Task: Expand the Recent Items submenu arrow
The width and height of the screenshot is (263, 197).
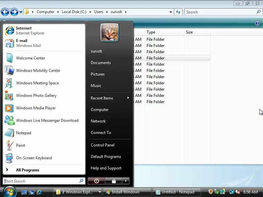Action: click(128, 98)
